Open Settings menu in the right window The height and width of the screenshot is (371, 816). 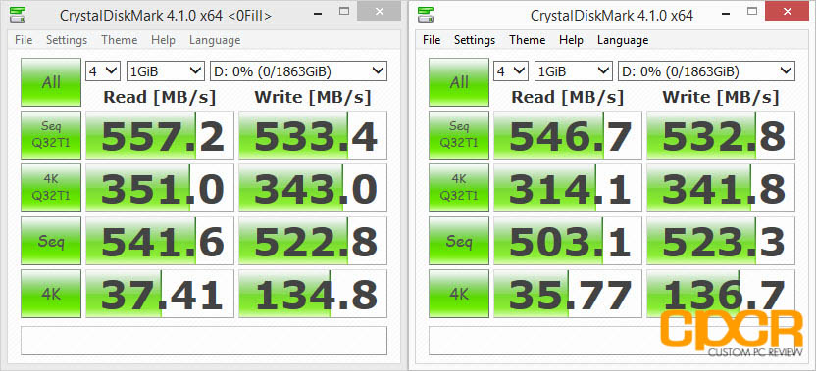pyautogui.click(x=475, y=40)
